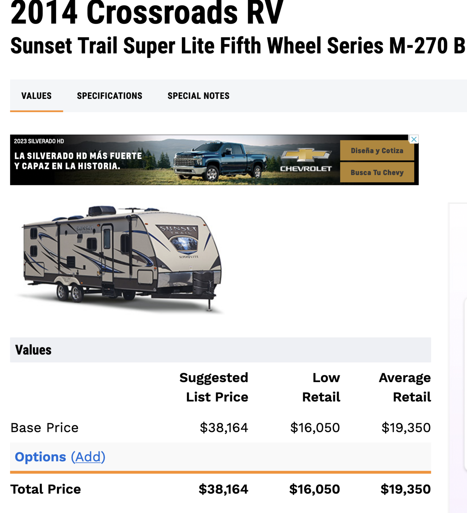Click the Average Retail column header
The image size is (467, 513).
(405, 387)
